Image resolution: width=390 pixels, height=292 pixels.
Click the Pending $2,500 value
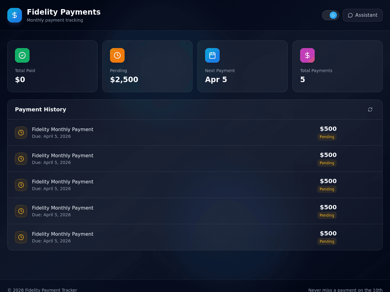124,80
